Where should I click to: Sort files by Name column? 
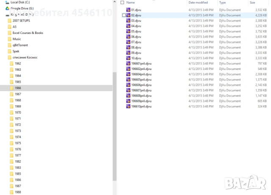point(130,3)
